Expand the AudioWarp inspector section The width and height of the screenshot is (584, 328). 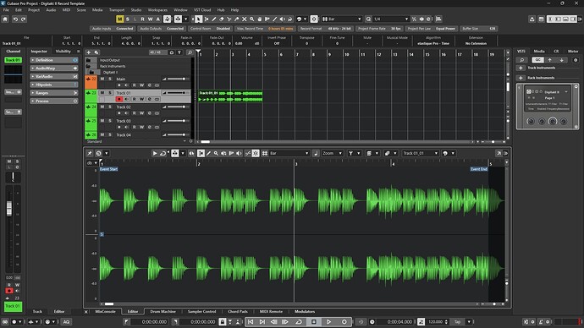click(54, 68)
